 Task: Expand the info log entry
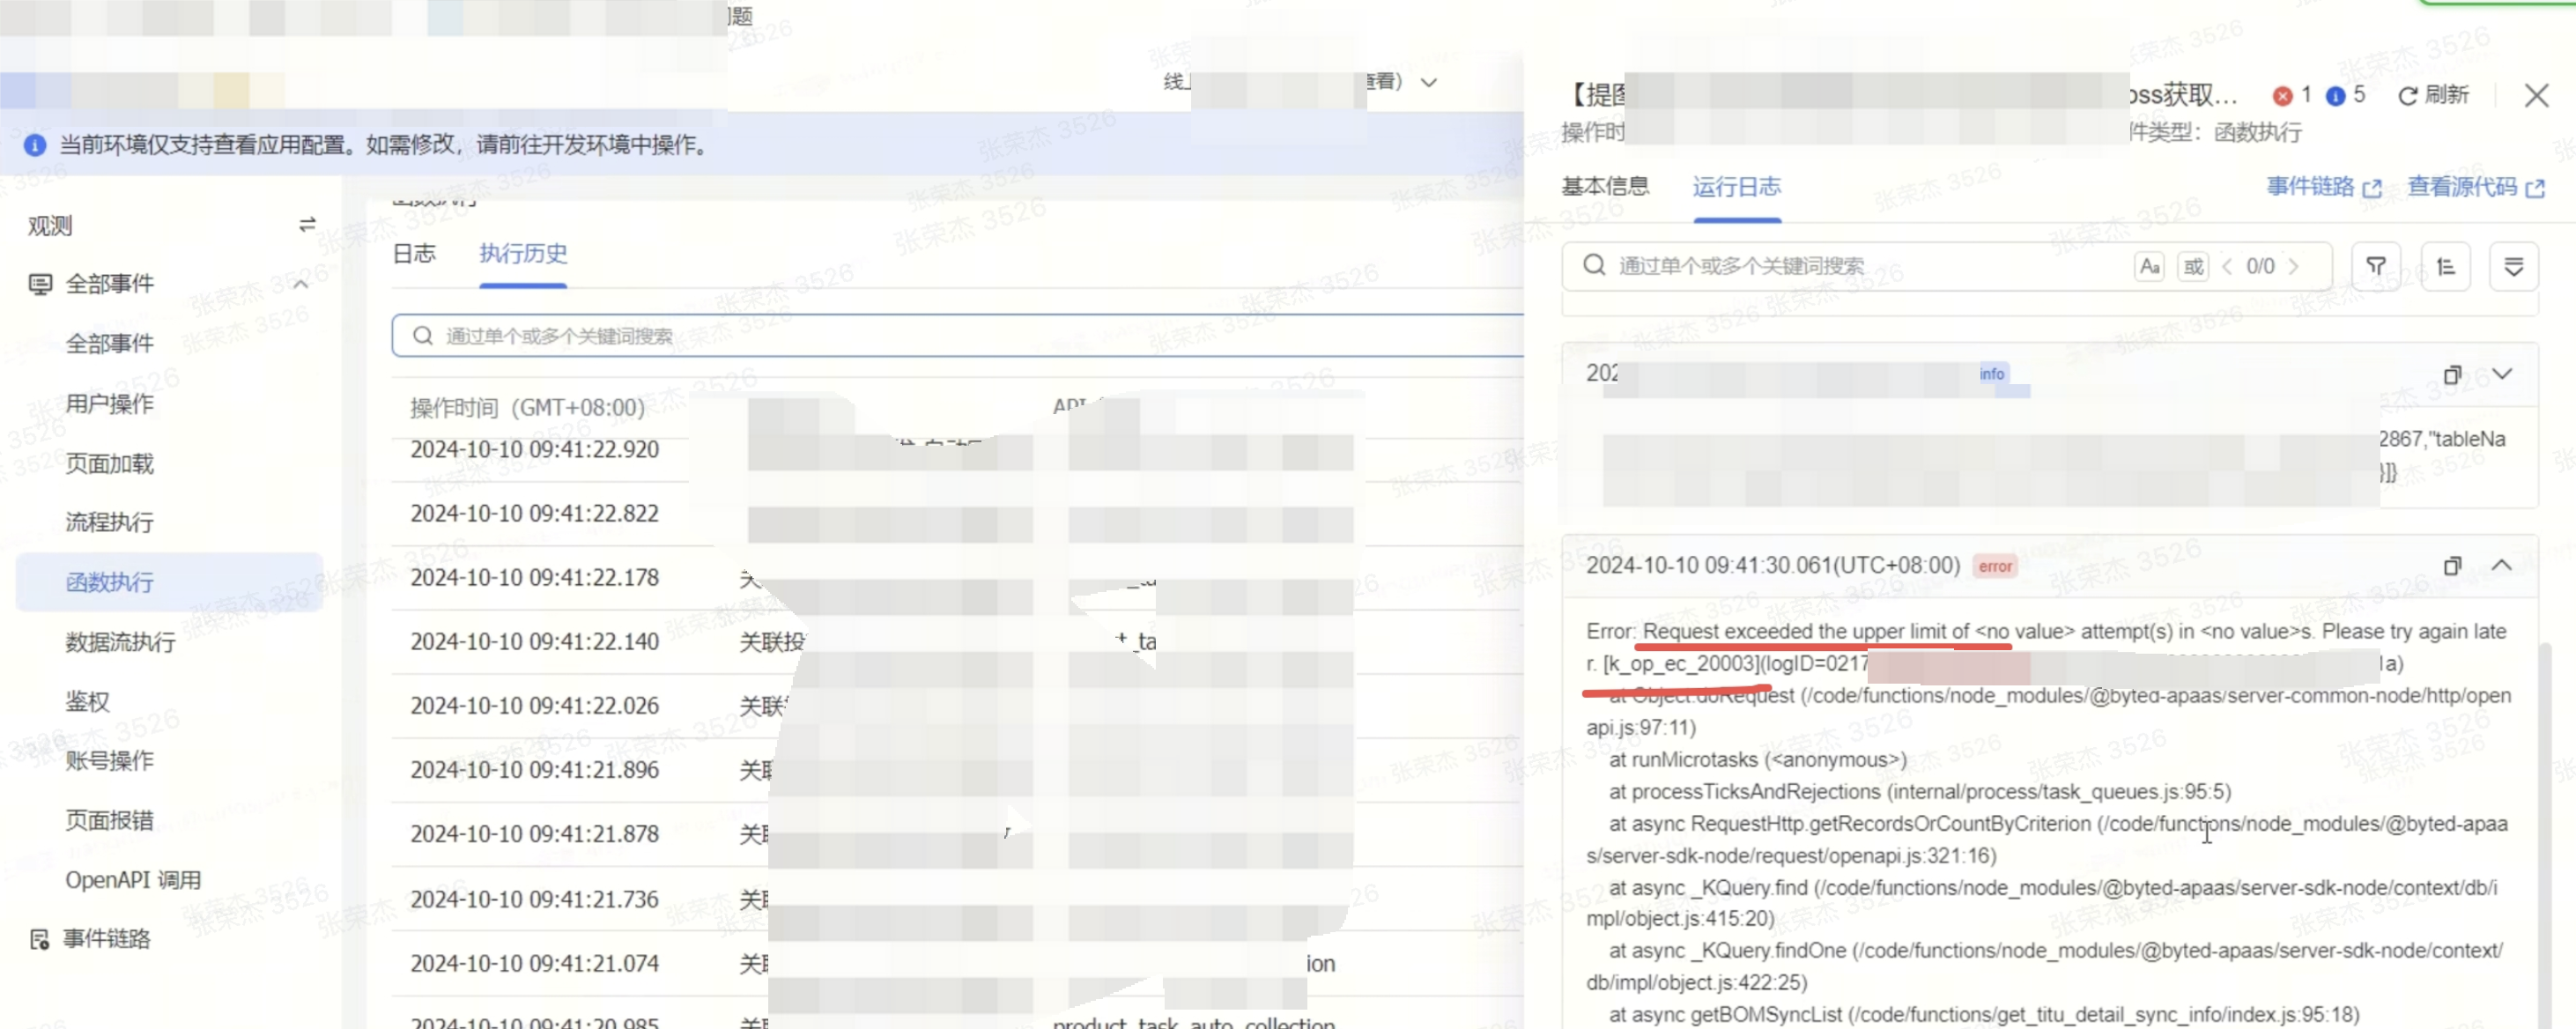[2502, 374]
